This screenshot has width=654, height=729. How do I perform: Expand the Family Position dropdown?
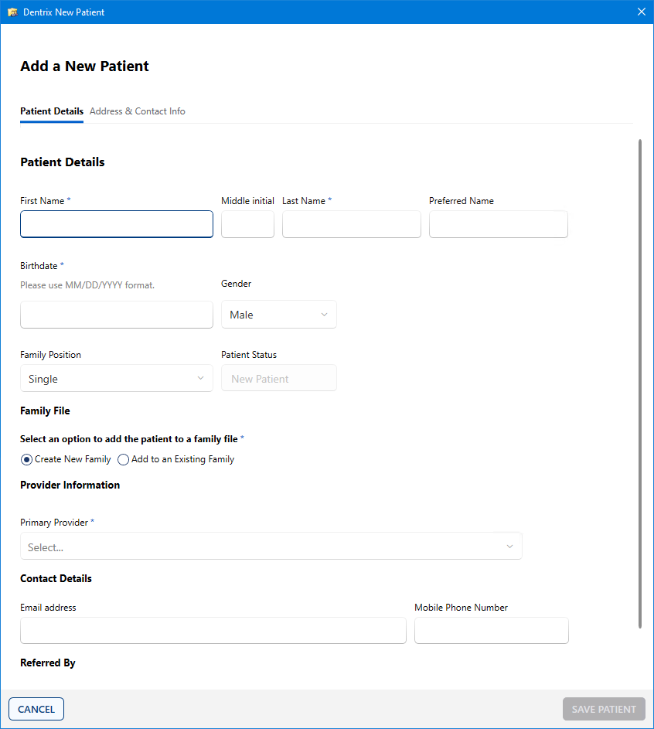(x=116, y=379)
